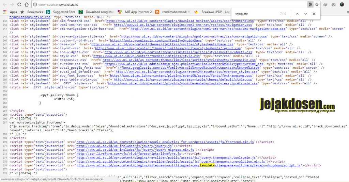This screenshot has width=349, height=182.
Task: Jump to previous find match arrow
Action: 297,14
